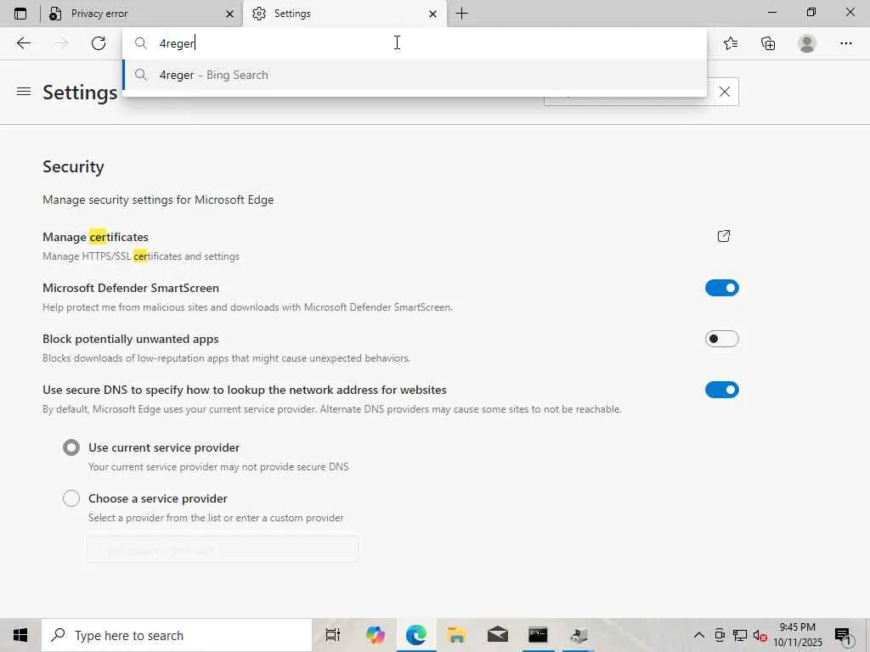Click the search icon in address bar

(x=141, y=43)
